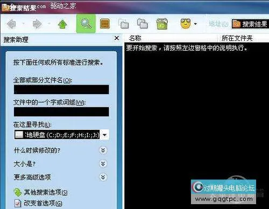This screenshot has height=209, width=269.
Task: Click the 按下面任何或所有标准进行搜索 text
Action: [x=58, y=62]
